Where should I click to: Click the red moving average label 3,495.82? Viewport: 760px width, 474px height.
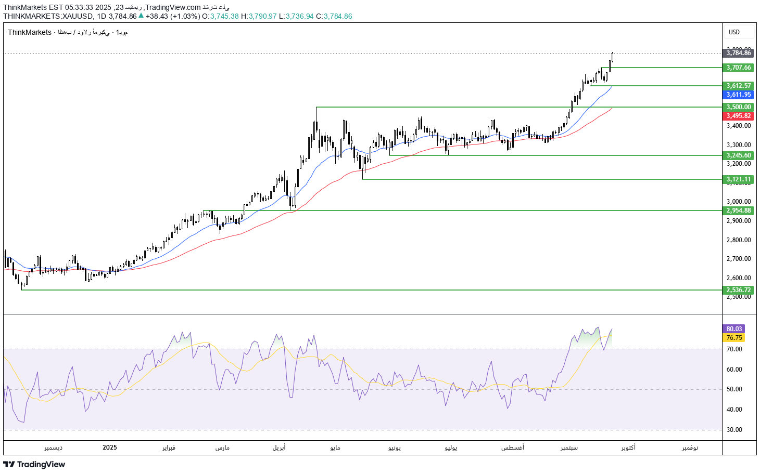[739, 116]
